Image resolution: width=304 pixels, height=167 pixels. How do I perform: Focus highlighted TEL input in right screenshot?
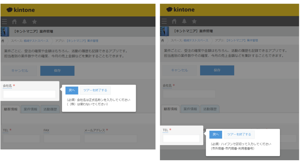[181, 138]
